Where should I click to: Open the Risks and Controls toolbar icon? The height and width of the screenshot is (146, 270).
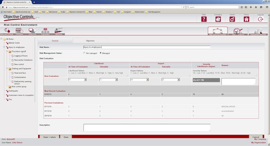click(x=7, y=31)
